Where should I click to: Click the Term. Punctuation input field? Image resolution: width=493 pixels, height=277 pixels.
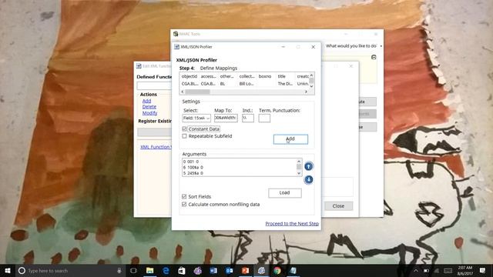[264, 118]
